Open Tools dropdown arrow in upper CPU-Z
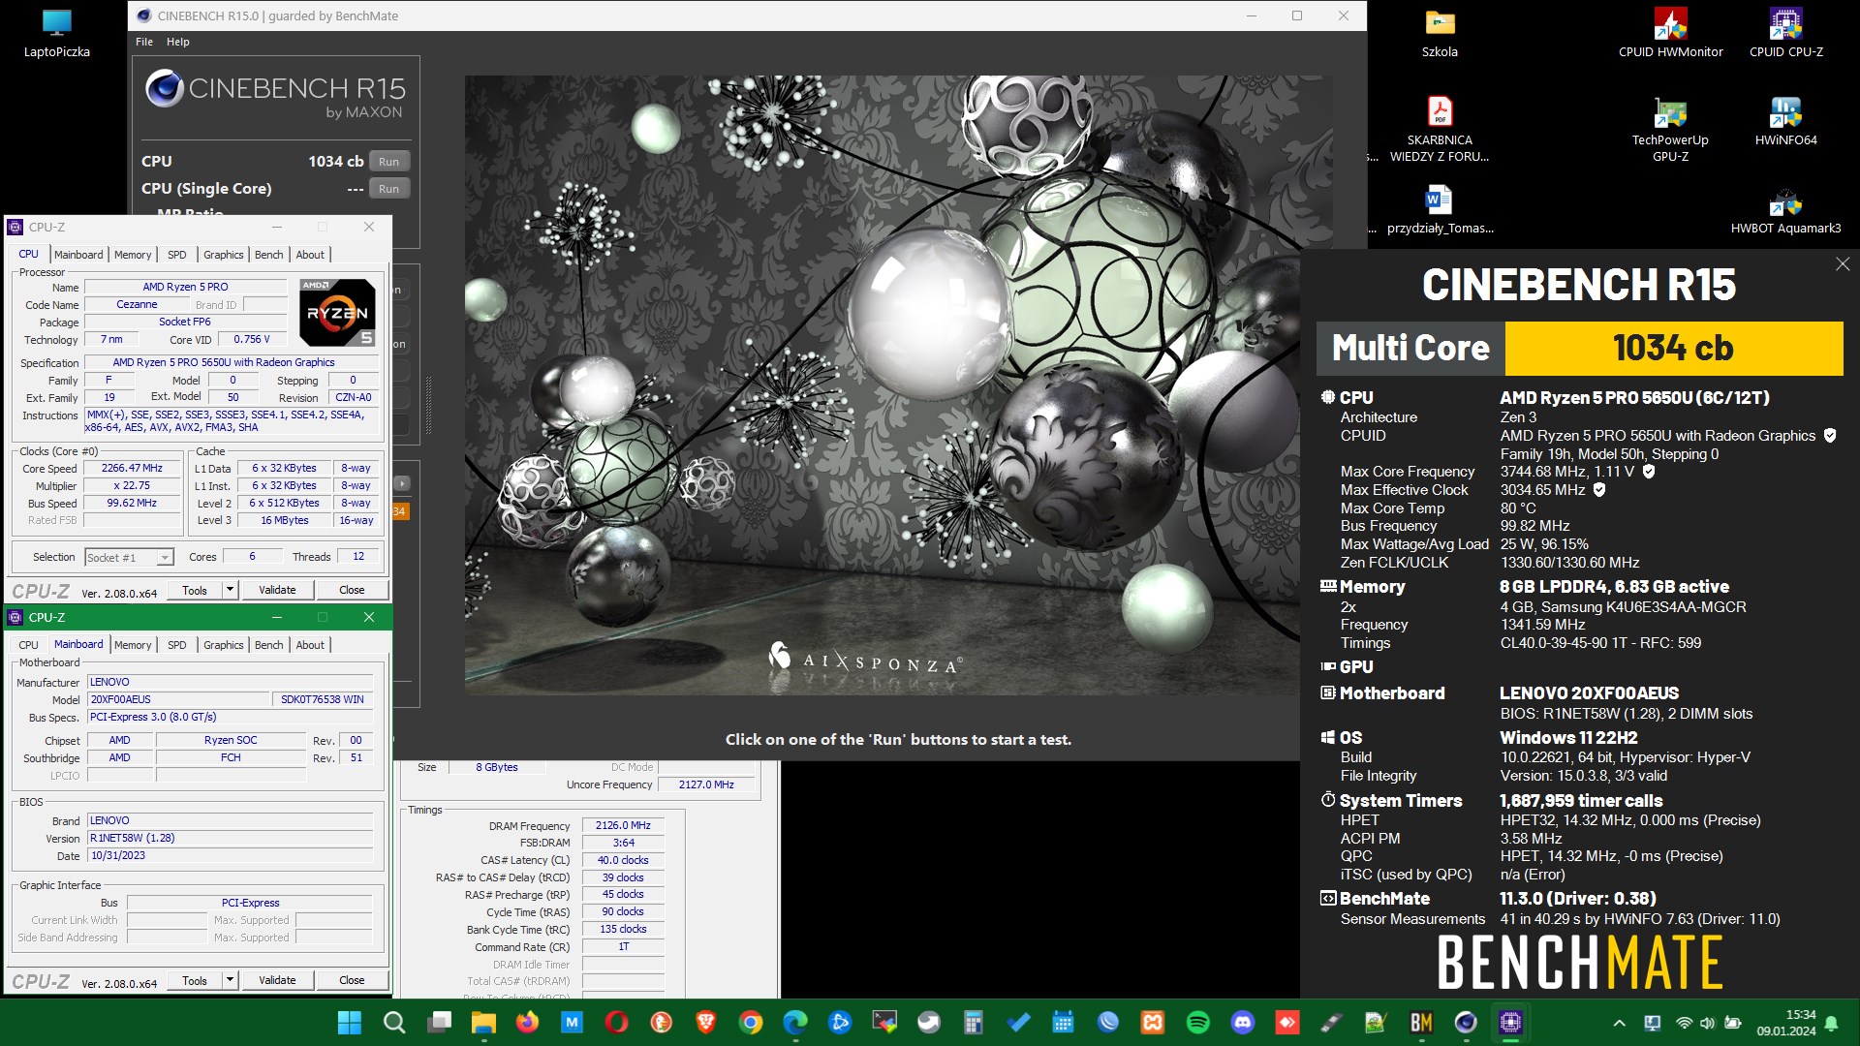1860x1046 pixels. pos(230,590)
